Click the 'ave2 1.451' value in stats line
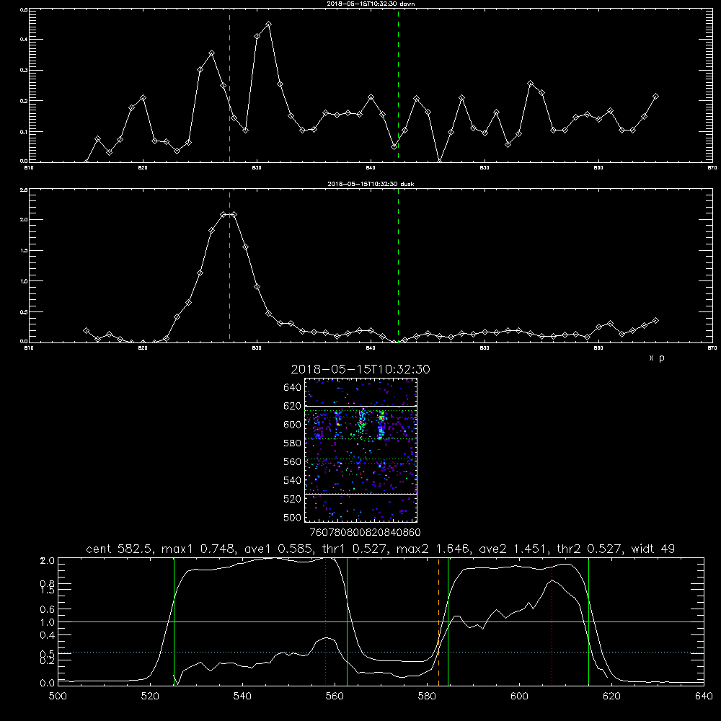Viewport: 721px width, 721px height. click(x=514, y=549)
